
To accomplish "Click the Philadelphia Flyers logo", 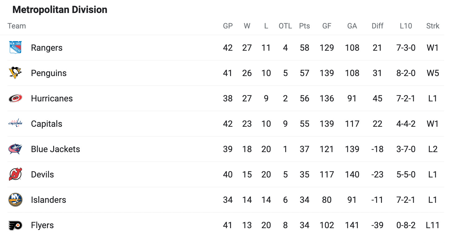I will 15,225.
